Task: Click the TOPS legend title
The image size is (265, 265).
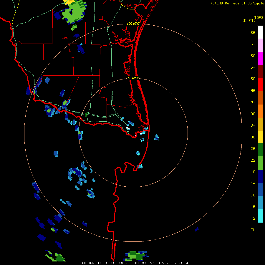Action: [259, 18]
